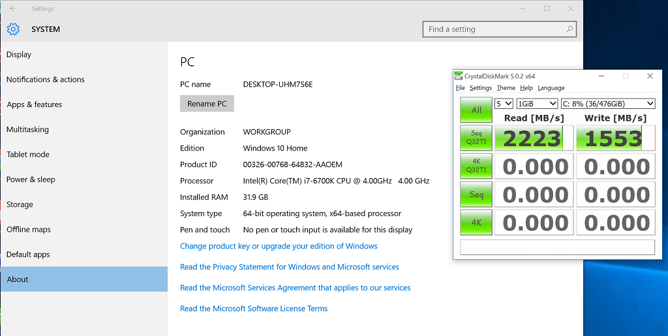This screenshot has height=336, width=668.
Task: Click the Read [MB/s] column header
Action: (x=534, y=118)
